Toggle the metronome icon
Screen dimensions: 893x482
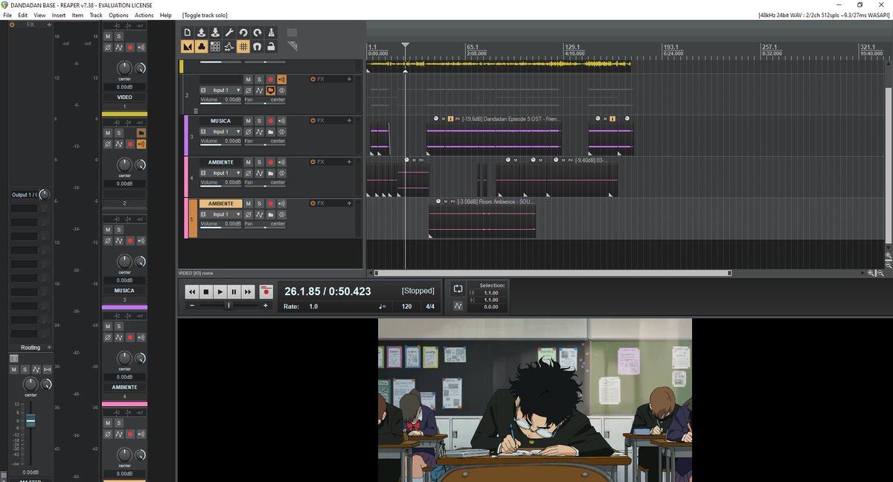point(272,33)
